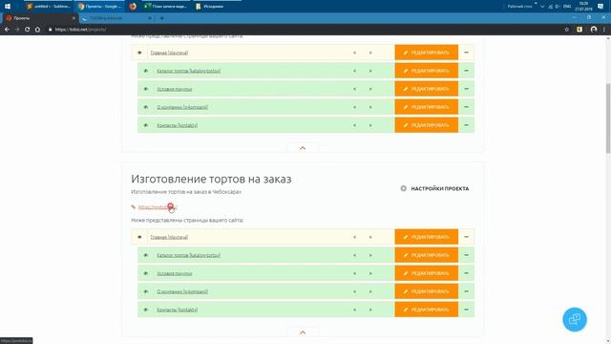Click the pencil icon before the project URL

coord(134,207)
